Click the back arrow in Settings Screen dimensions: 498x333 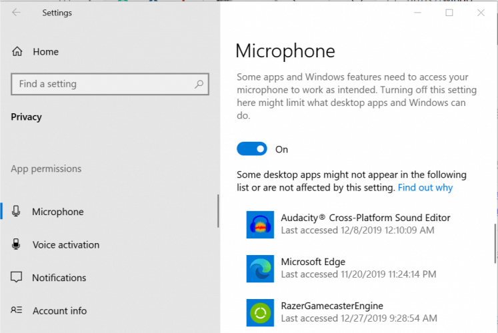17,13
